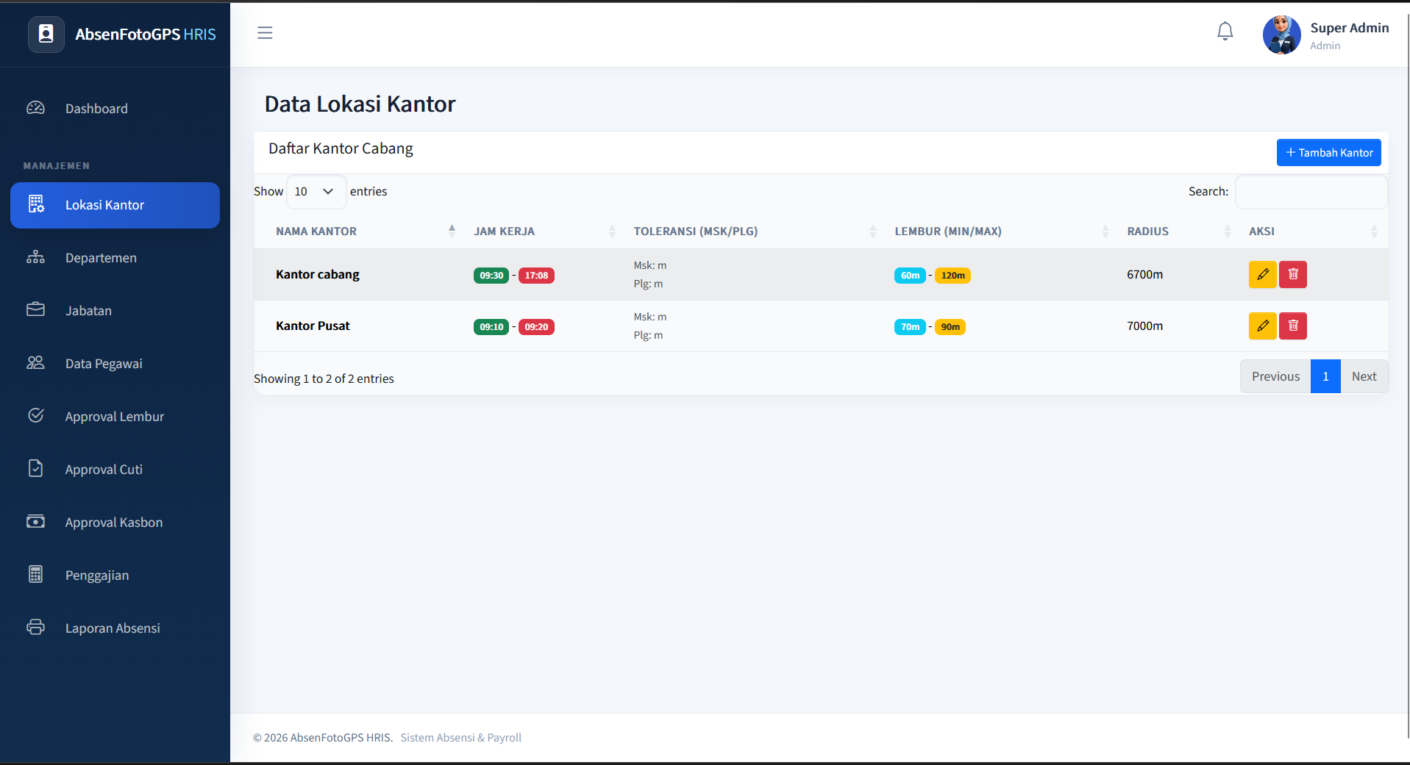Select page 1 in pagination

pyautogui.click(x=1325, y=376)
